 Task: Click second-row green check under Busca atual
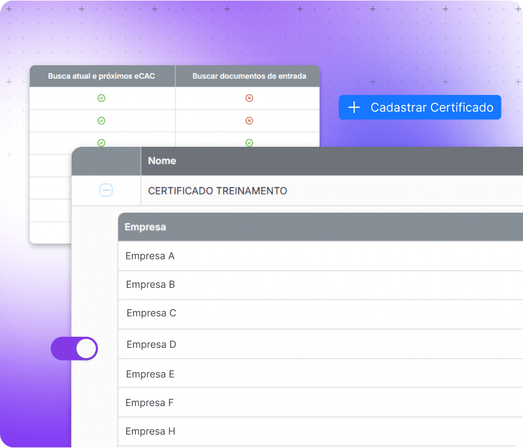point(101,121)
